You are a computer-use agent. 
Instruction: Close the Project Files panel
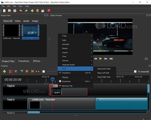47,15
